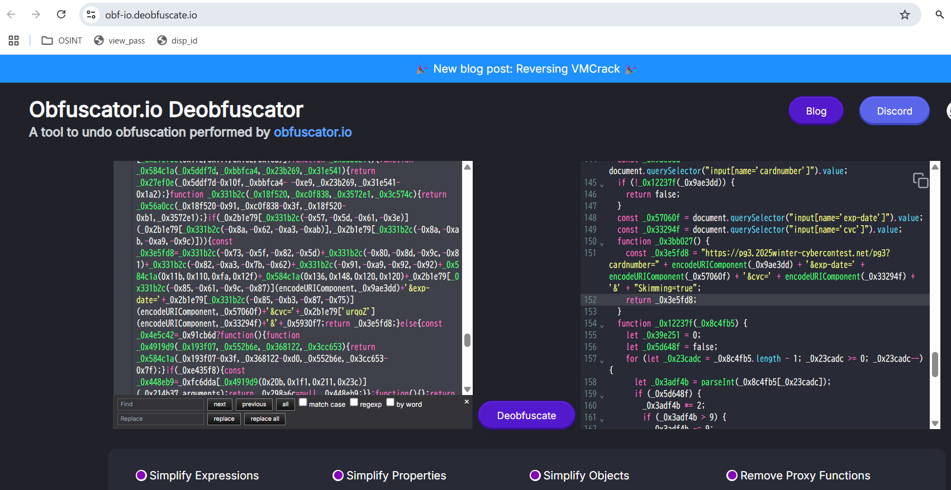Toggle the Simplify Expressions option
Viewport: 951px width, 490px height.
pyautogui.click(x=141, y=475)
